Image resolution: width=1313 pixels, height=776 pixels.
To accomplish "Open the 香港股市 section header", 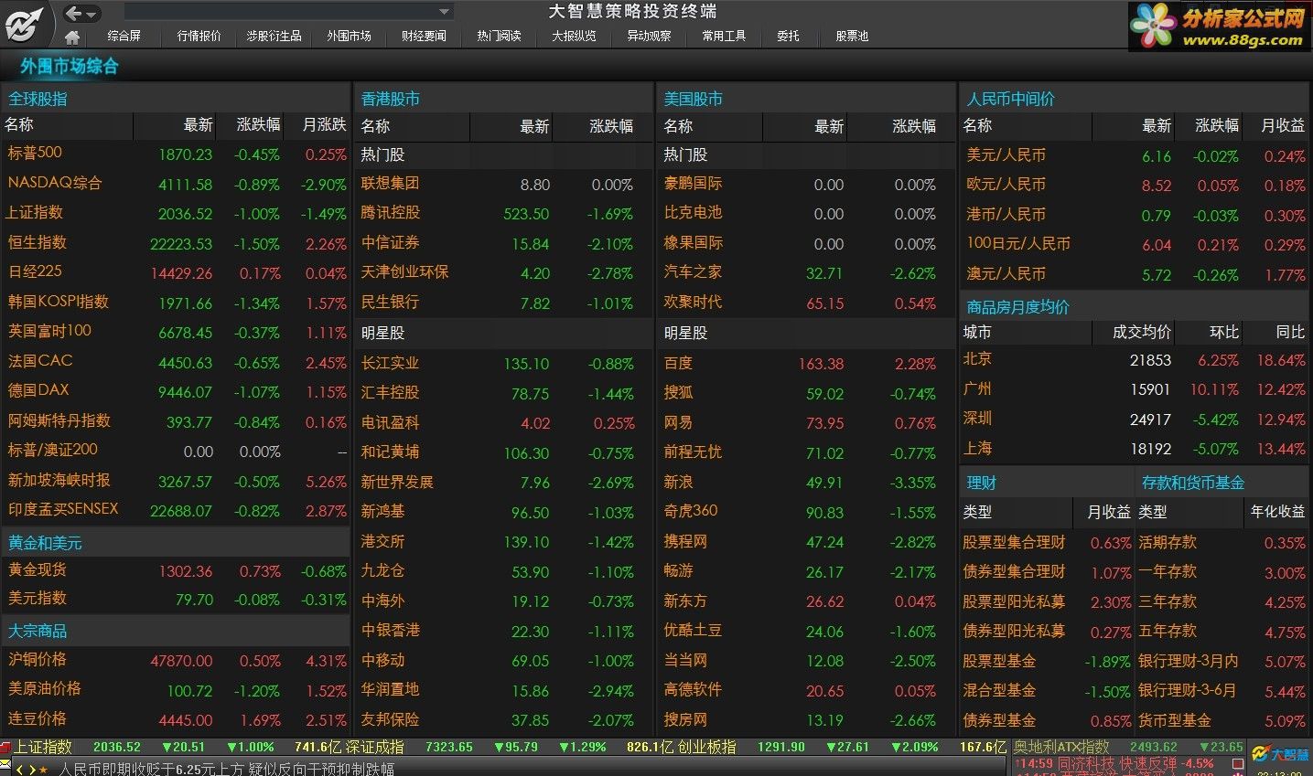I will 391,99.
